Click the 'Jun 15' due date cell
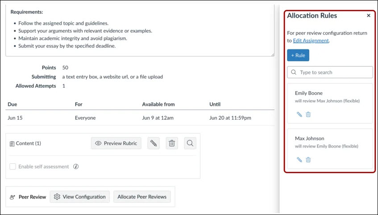This screenshot has width=378, height=215. 15,118
